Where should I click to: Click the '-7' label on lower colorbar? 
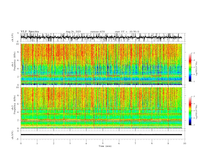(x=194, y=125)
